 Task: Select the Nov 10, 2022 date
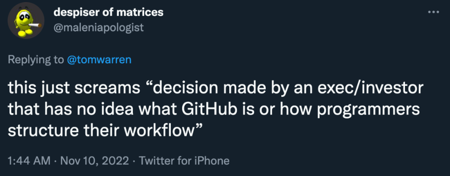coord(94,161)
